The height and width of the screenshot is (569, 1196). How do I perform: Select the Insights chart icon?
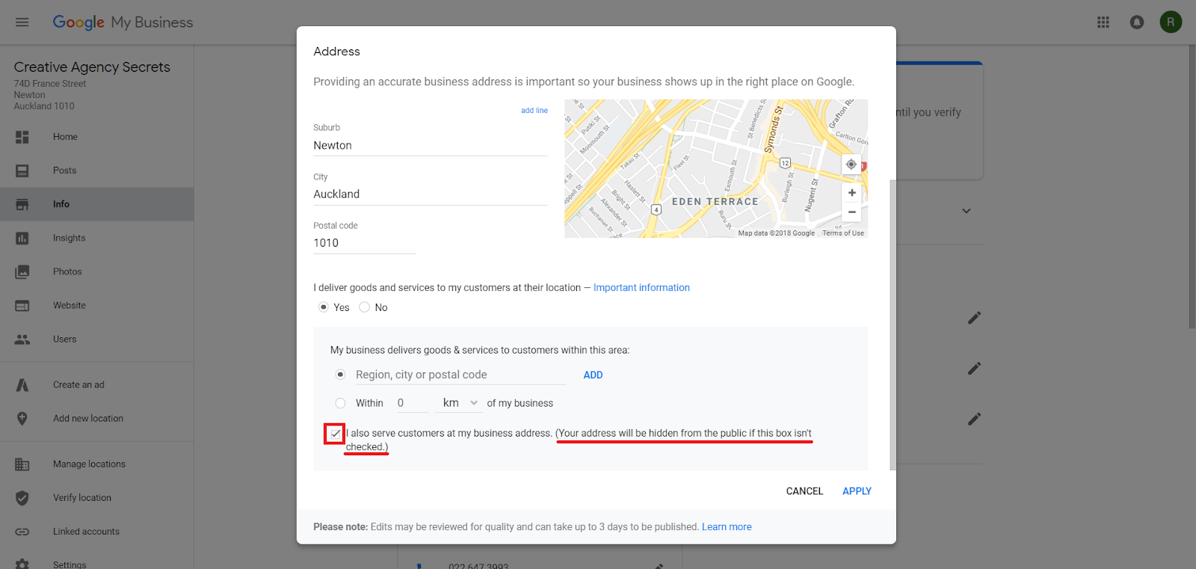coord(22,237)
